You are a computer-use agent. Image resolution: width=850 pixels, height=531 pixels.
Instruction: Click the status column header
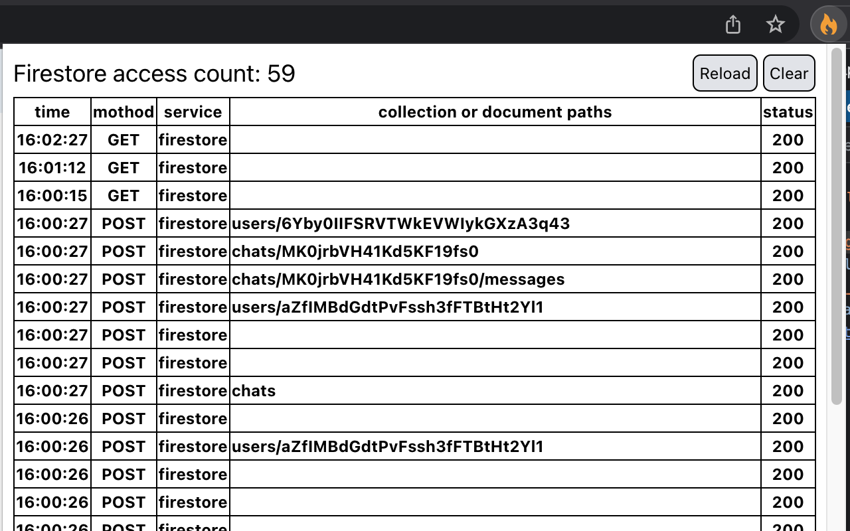788,112
